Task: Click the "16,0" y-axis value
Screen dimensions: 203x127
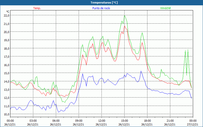Action: [7, 65]
